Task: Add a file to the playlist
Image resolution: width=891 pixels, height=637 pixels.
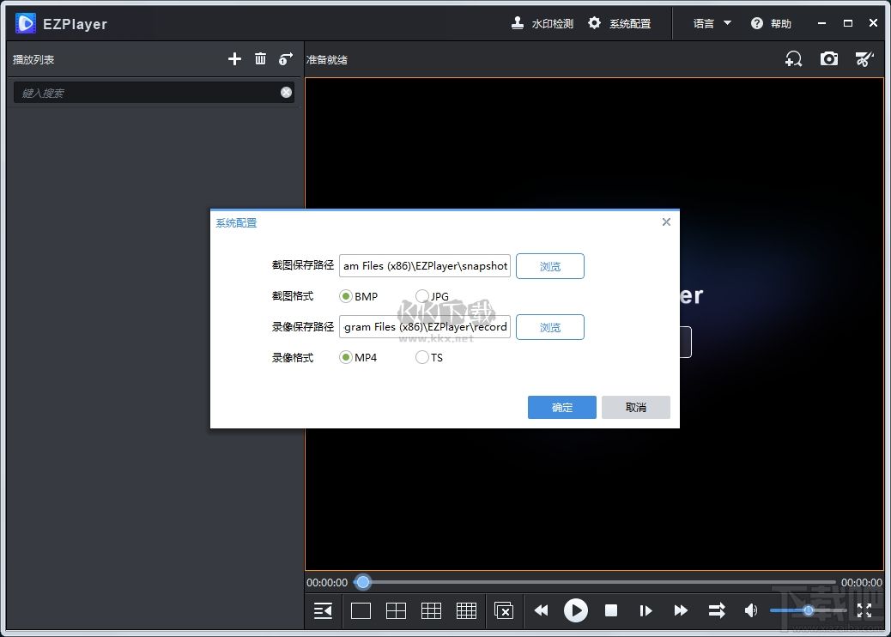Action: (234, 58)
